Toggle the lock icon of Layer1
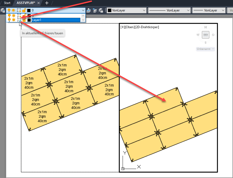 tap(24, 20)
